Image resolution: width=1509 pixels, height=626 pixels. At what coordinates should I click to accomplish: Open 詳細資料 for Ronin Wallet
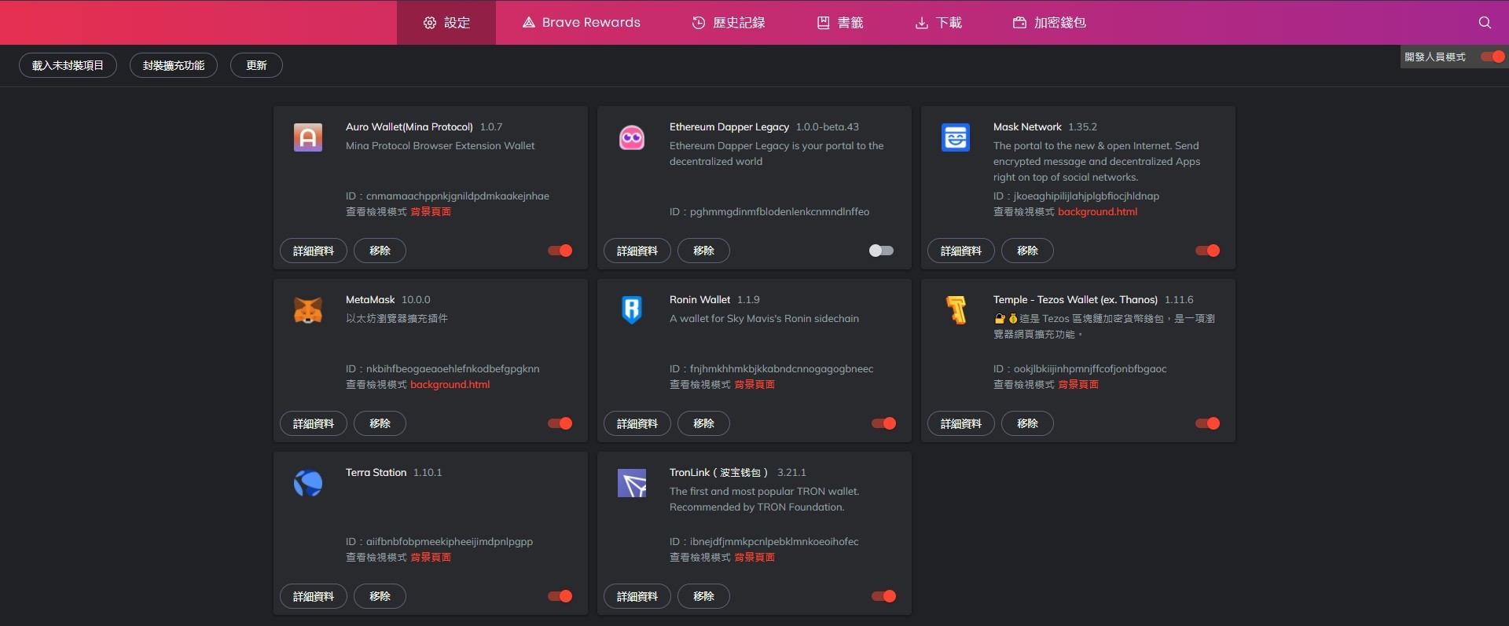(637, 423)
